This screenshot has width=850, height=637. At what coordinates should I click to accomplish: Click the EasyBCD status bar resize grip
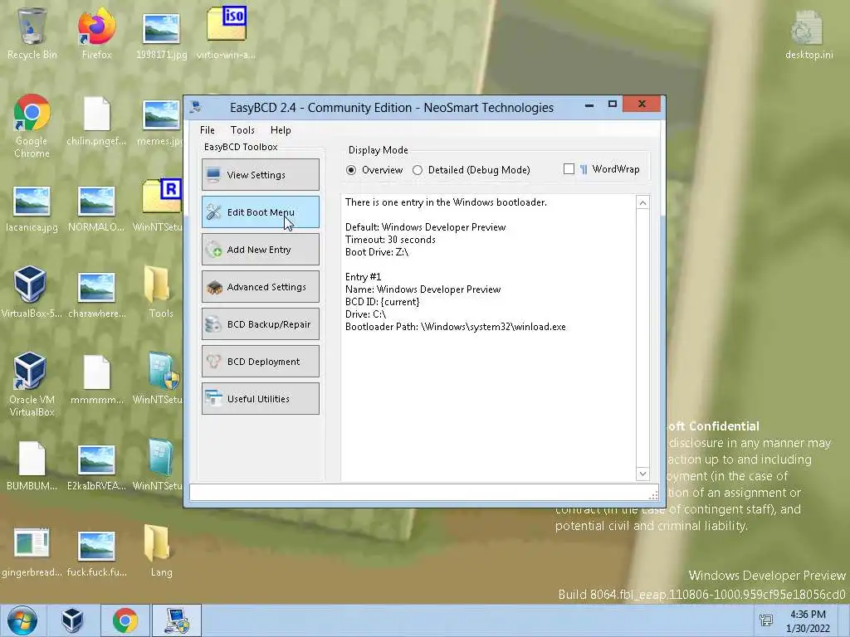tap(653, 494)
